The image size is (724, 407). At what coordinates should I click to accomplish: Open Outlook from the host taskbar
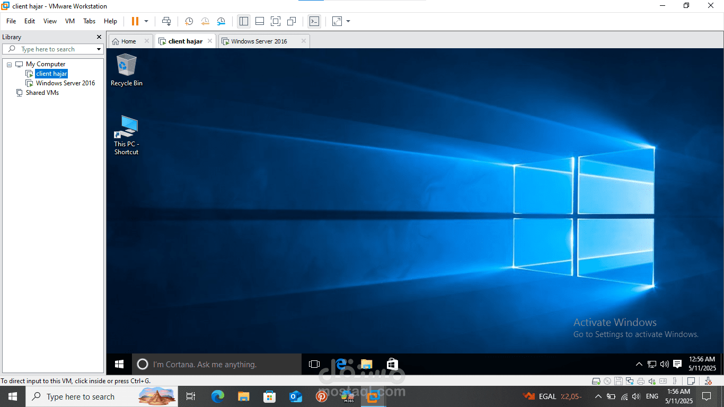tap(295, 396)
